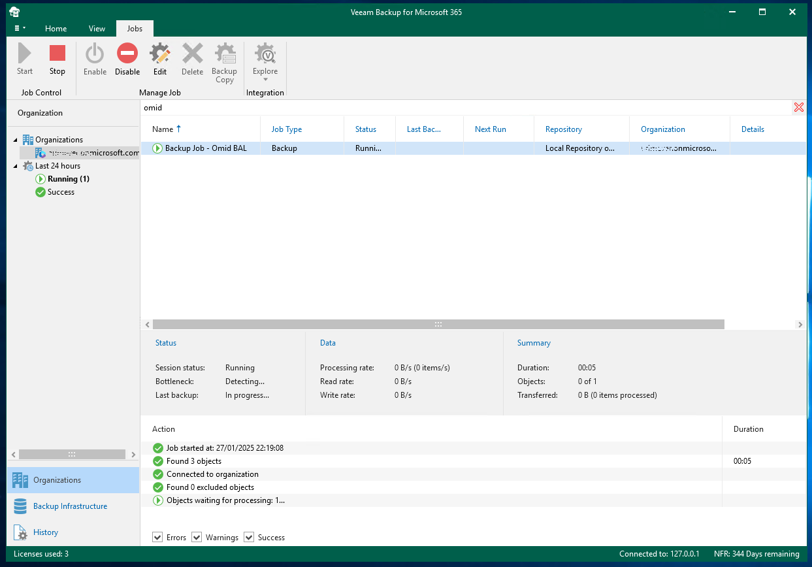Click the 'Local Repository o...' cell
Viewport: 812px width, 567px height.
click(582, 148)
